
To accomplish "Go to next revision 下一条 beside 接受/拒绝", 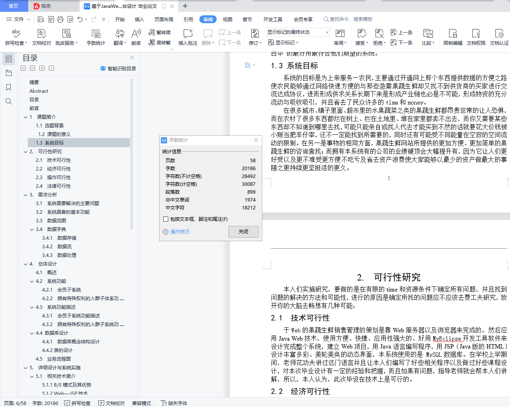I will click(x=401, y=43).
